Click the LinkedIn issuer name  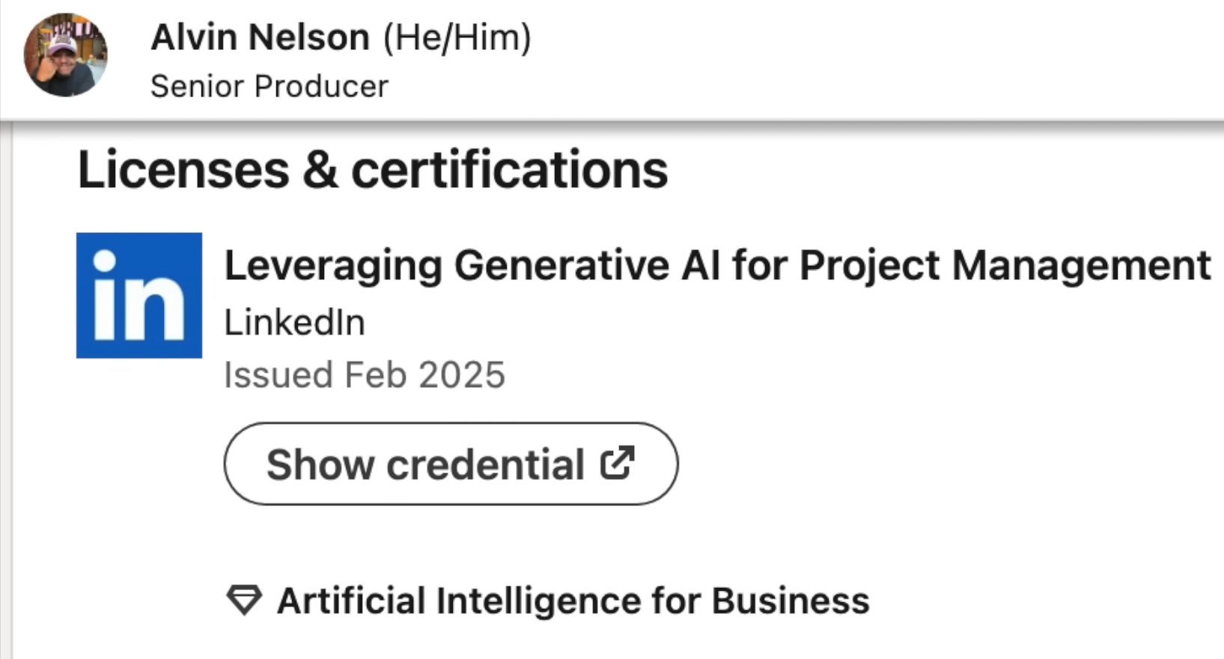(x=294, y=323)
